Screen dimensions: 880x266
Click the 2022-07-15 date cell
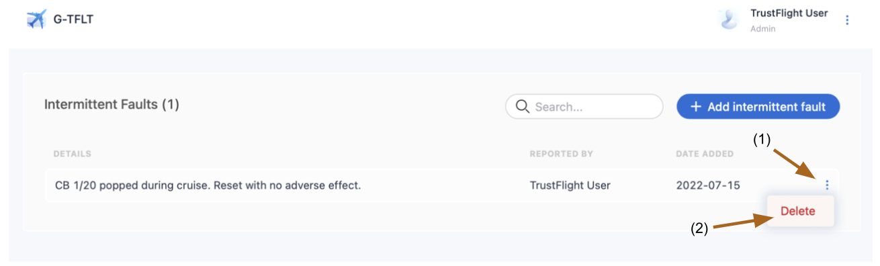(708, 185)
